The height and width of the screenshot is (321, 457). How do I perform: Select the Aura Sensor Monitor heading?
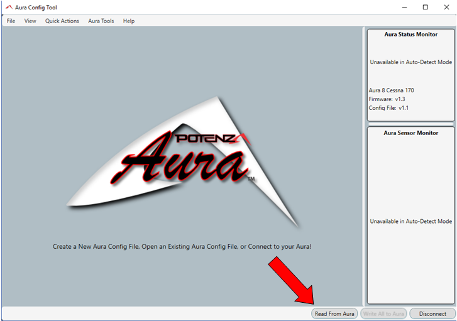point(410,133)
